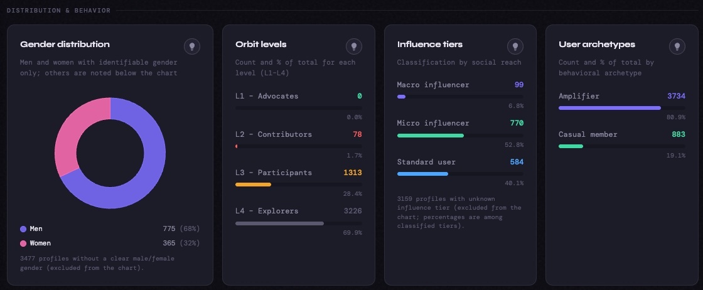Image resolution: width=703 pixels, height=290 pixels.
Task: Click the Amplifier purple progress bar
Action: click(x=609, y=108)
